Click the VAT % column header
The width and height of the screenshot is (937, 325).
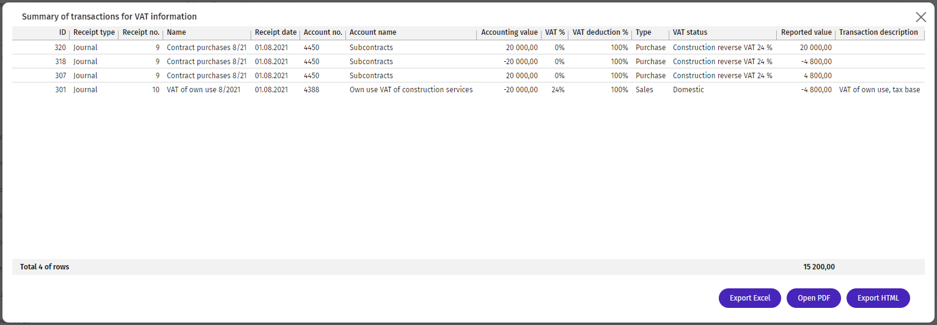554,32
